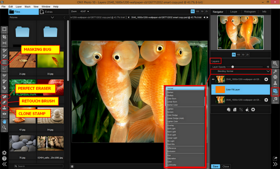
Task: Open settings gear on layer below Color Fill
Action: (266, 100)
